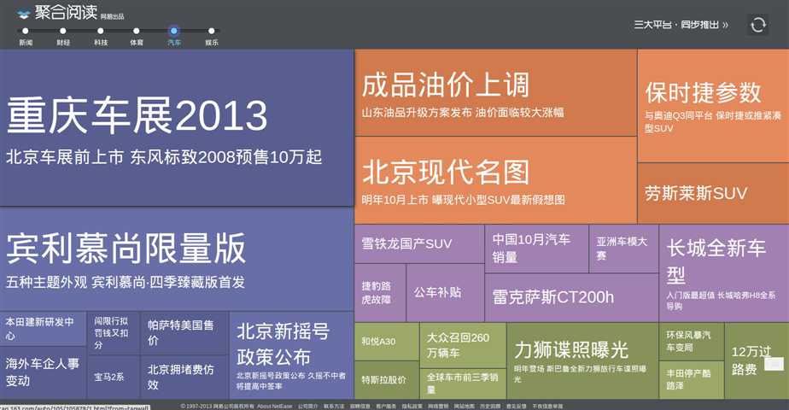This screenshot has height=410, width=789.
Task: Open the About NetEase footer link
Action: tap(275, 407)
